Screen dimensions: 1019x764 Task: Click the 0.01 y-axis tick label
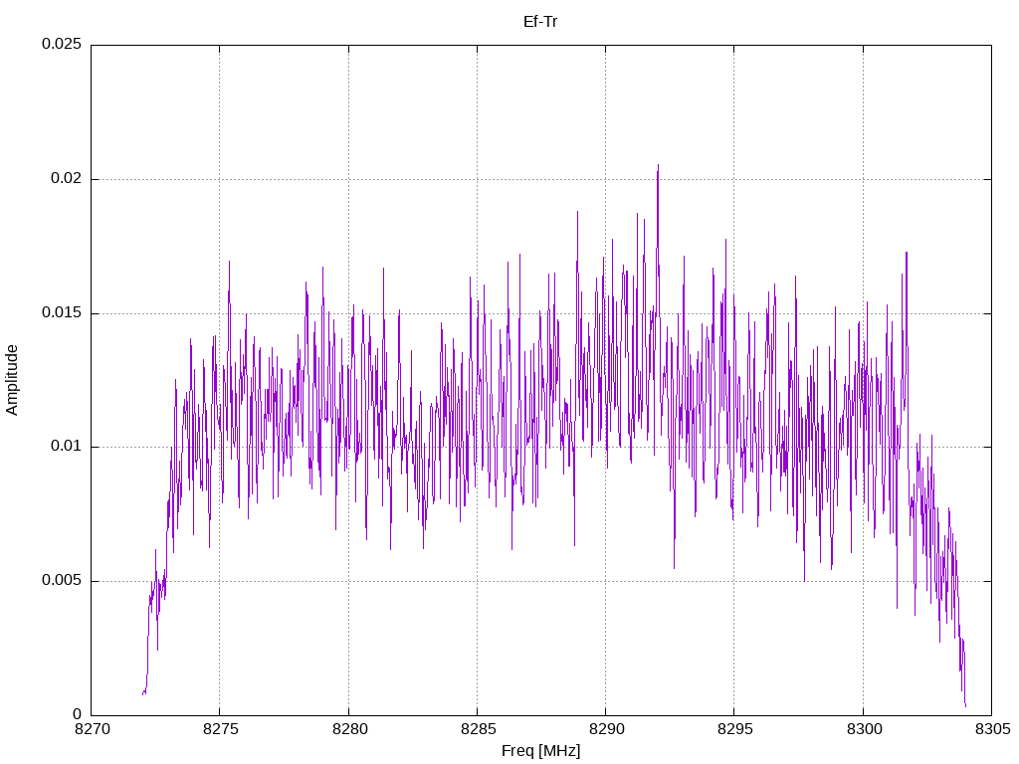[67, 447]
